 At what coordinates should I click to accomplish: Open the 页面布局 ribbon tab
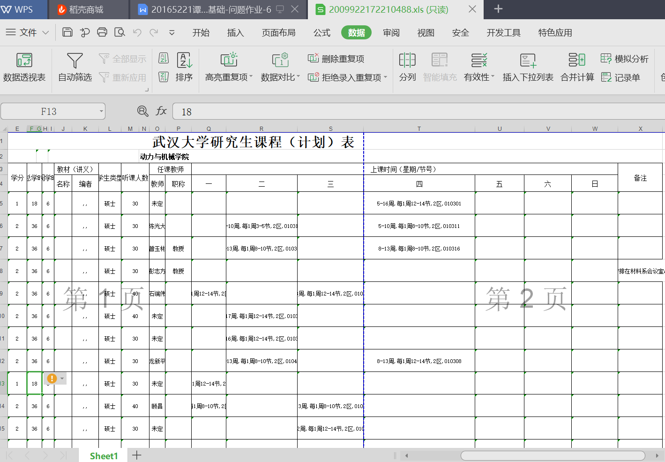279,32
